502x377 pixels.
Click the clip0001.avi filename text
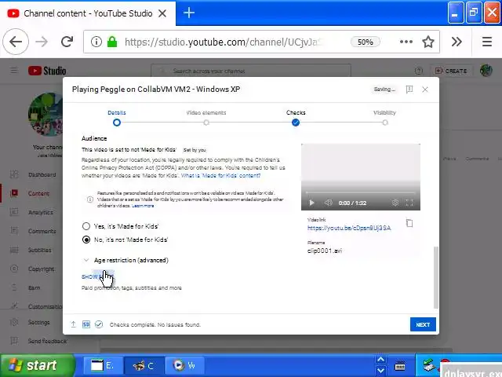coord(325,251)
